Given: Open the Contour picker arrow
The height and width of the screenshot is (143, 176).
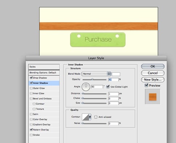Looking at the screenshot, I should pos(90,117).
